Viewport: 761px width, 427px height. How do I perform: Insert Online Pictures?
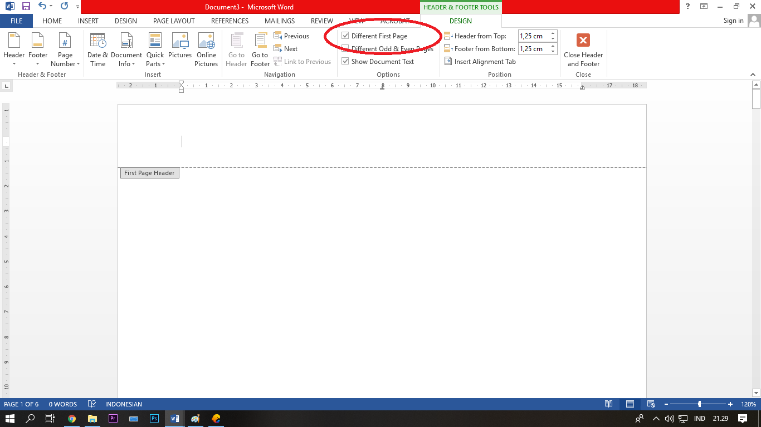pos(206,49)
